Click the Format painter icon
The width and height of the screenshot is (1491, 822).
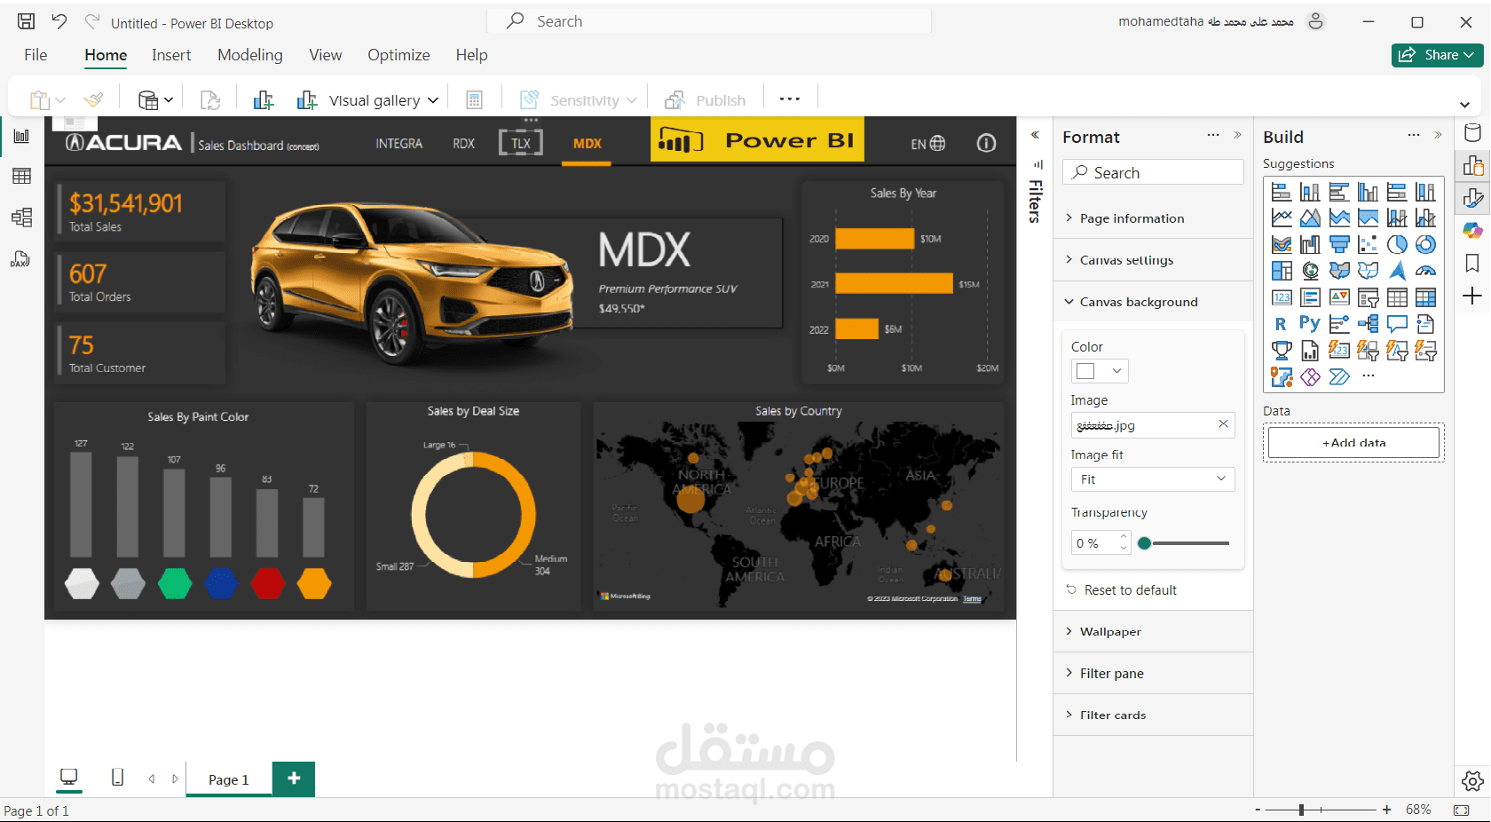(x=94, y=99)
